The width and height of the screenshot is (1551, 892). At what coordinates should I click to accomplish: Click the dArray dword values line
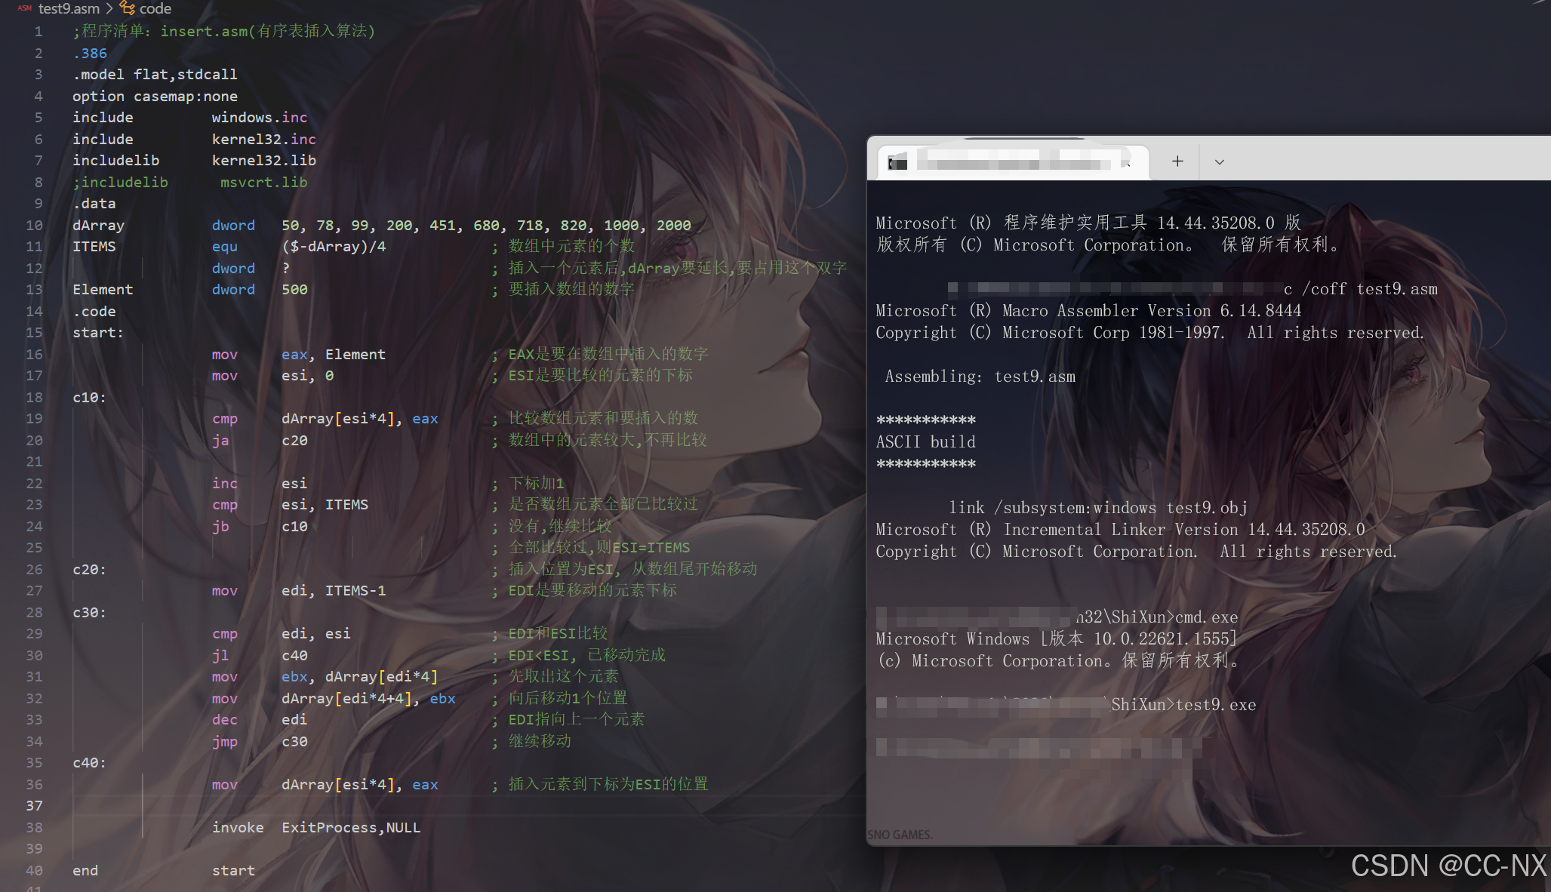[485, 226]
